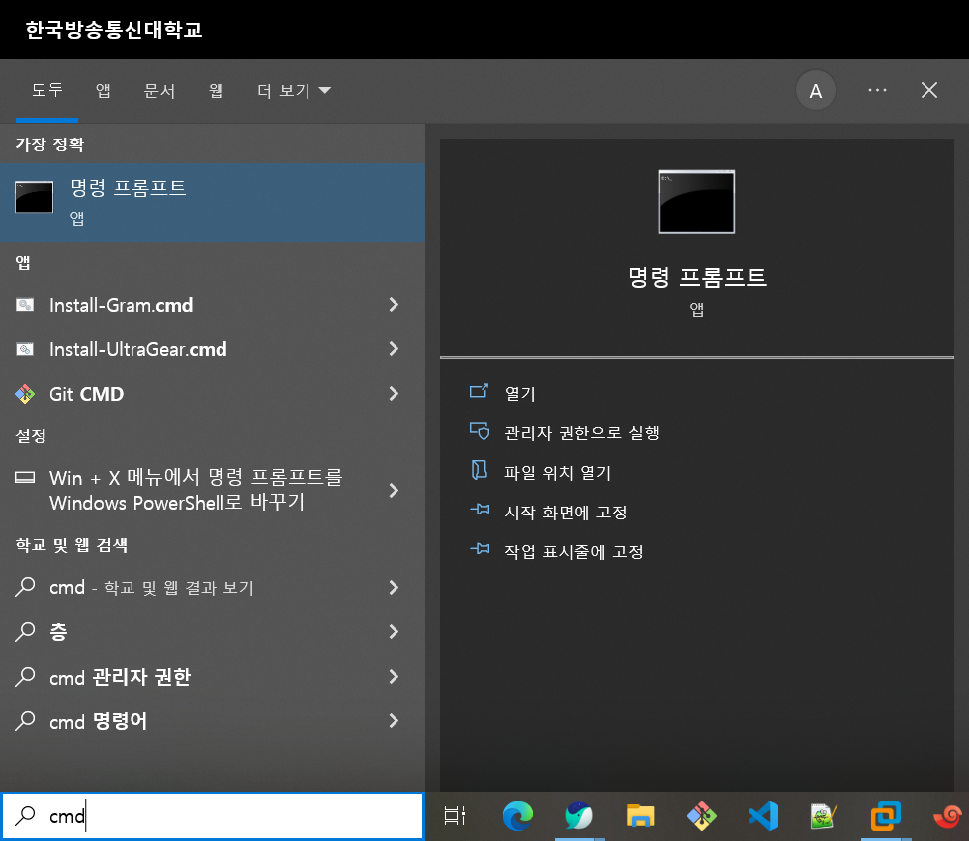This screenshot has height=841, width=969.
Task: Close the search panel with the X
Action: [x=928, y=90]
